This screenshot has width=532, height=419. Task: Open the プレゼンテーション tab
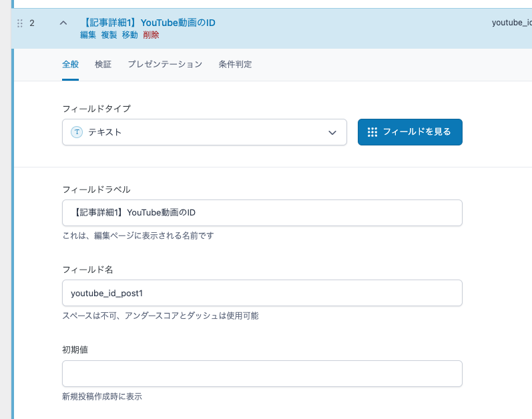coord(165,65)
